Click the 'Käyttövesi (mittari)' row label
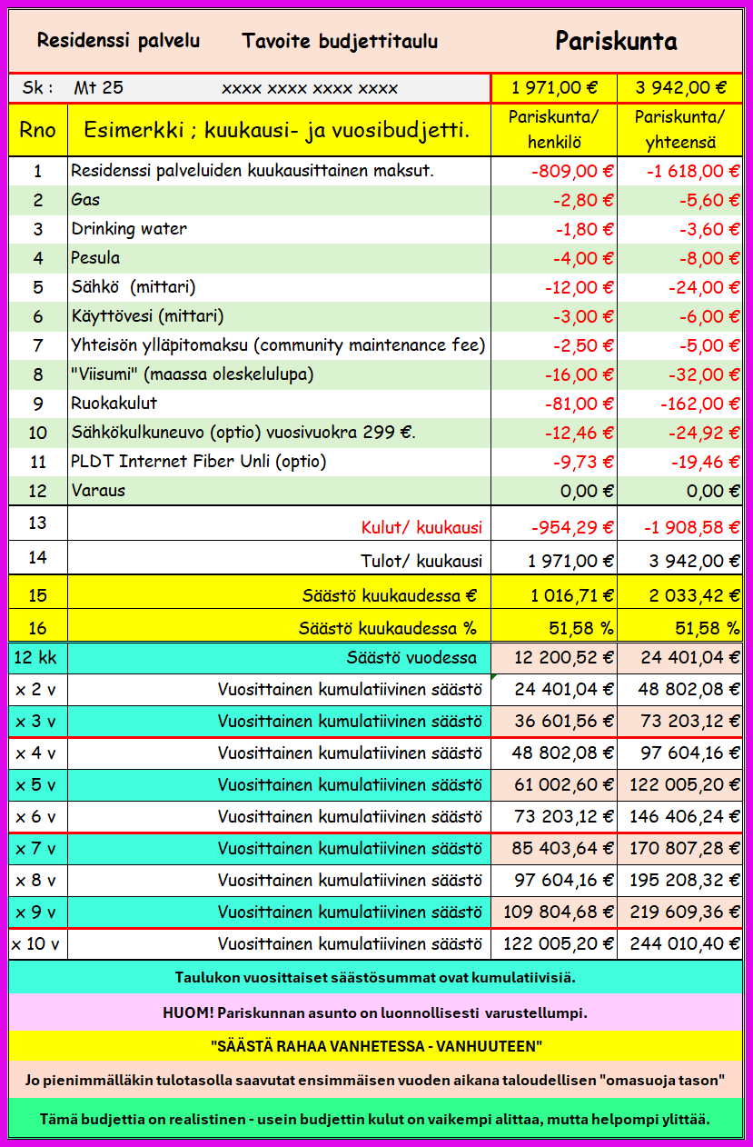The image size is (753, 1147). 147,316
